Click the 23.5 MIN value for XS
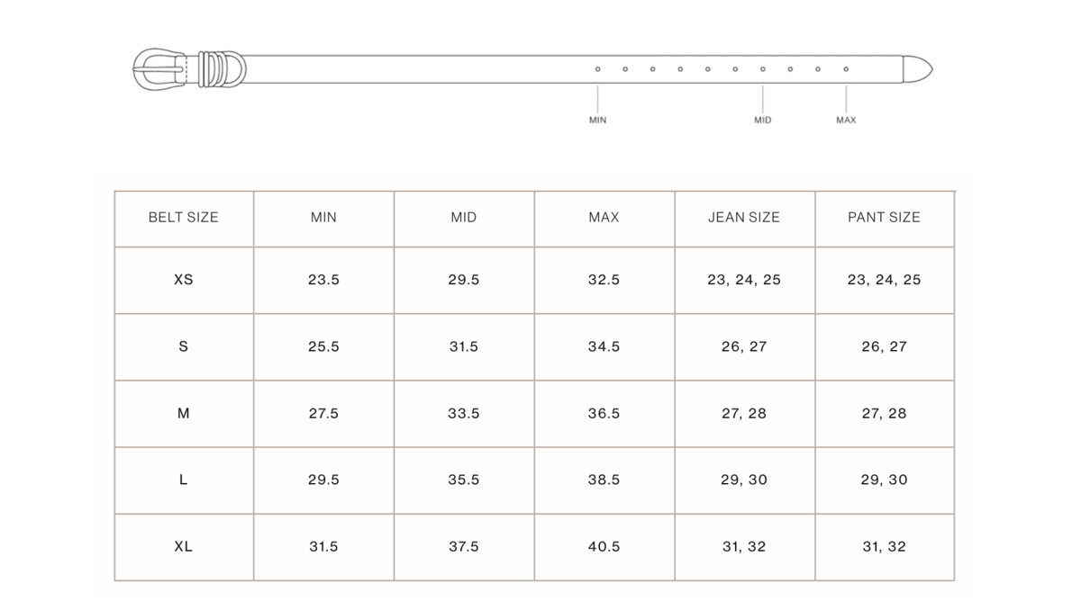The height and width of the screenshot is (610, 1081). point(323,280)
